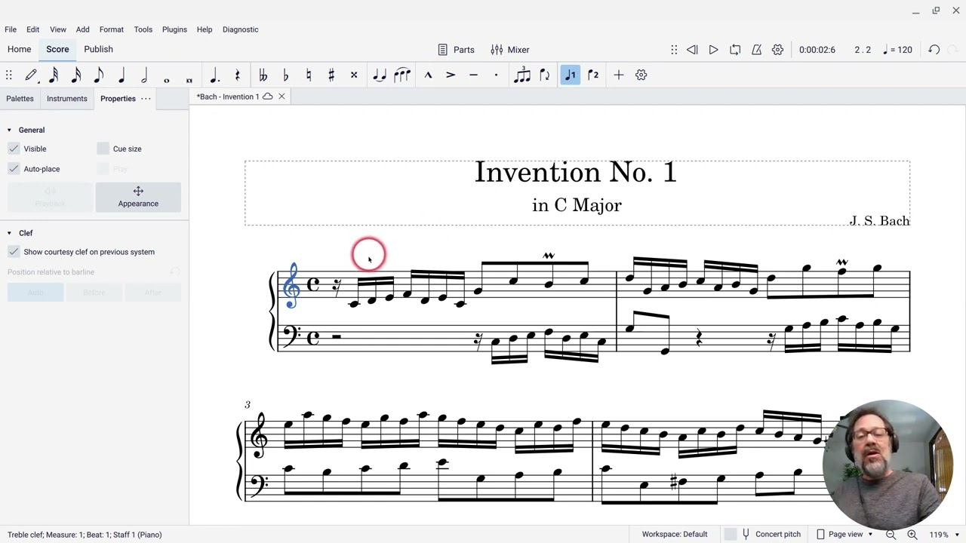Open the Mixer

(x=510, y=50)
